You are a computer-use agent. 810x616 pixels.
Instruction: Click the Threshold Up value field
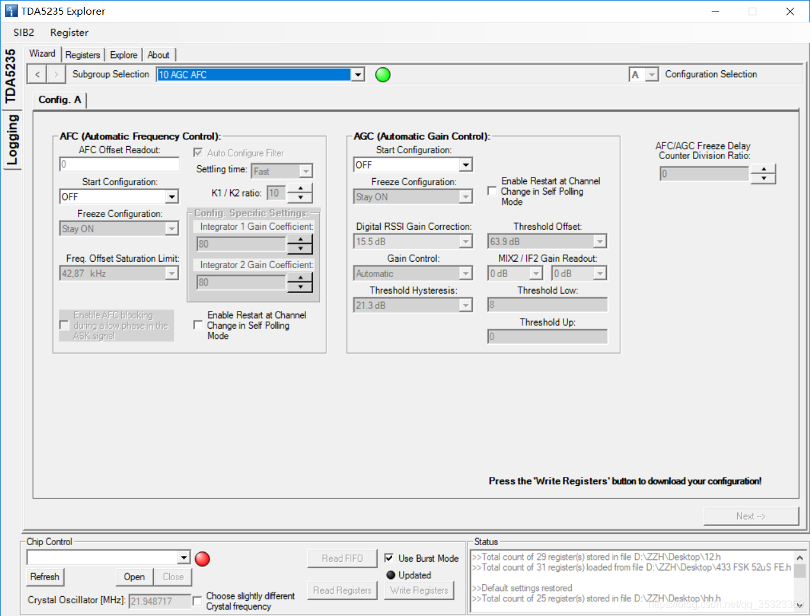547,336
